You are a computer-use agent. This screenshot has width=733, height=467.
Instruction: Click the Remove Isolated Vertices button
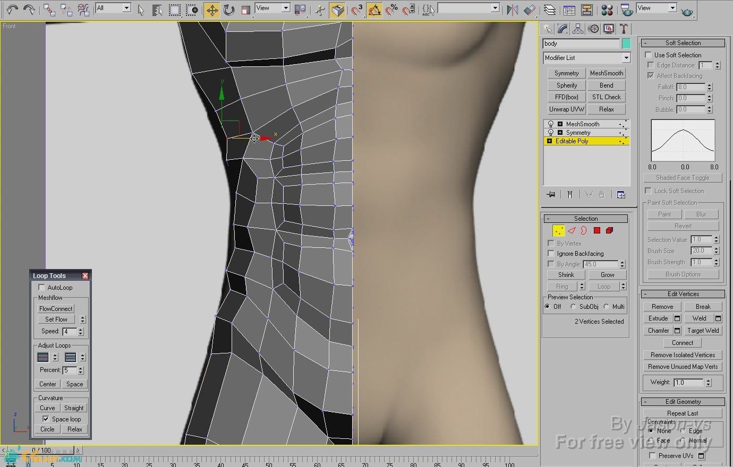coord(683,355)
